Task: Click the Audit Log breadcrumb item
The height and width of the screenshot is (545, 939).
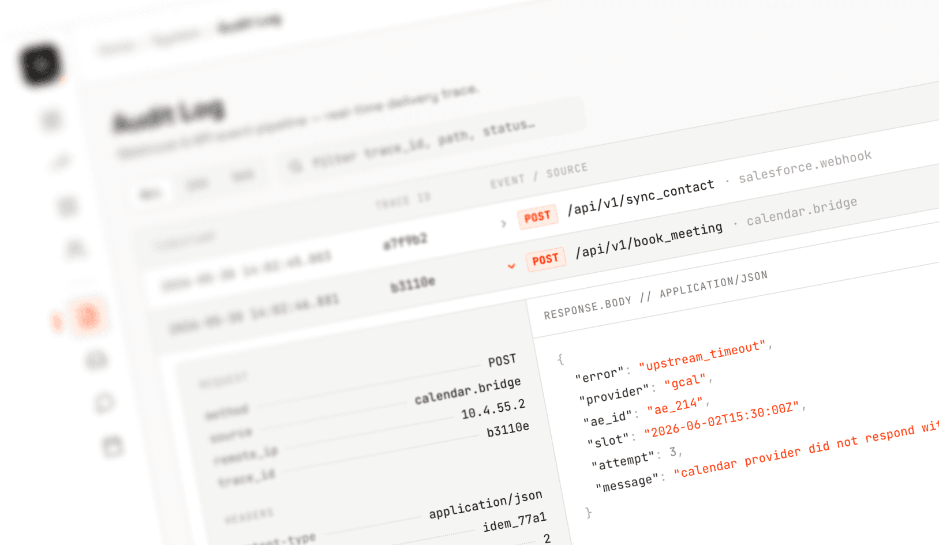Action: pos(249,23)
